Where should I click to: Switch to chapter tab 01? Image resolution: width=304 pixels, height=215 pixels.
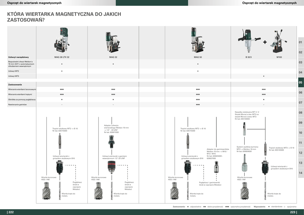point(300,42)
